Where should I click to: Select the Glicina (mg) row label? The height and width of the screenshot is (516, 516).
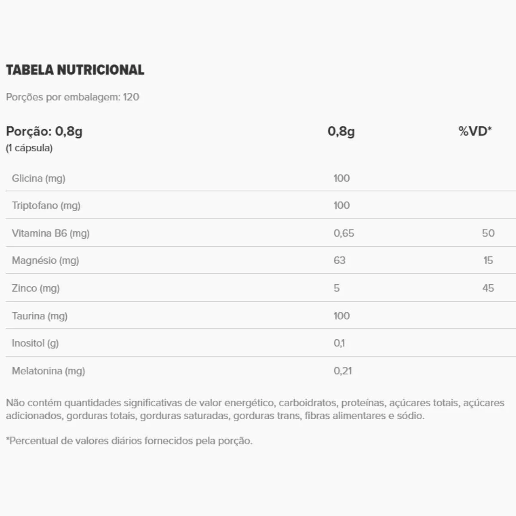coord(39,178)
